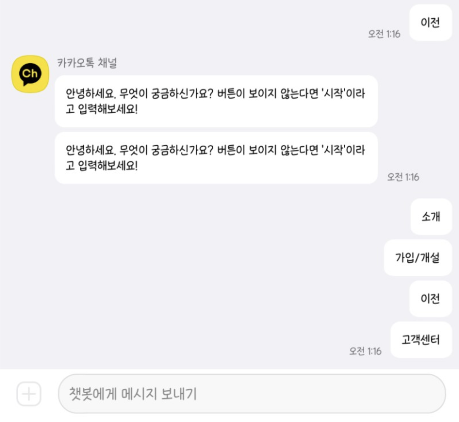
Task: Select the first bot greeting message bubble
Action: pyautogui.click(x=216, y=101)
